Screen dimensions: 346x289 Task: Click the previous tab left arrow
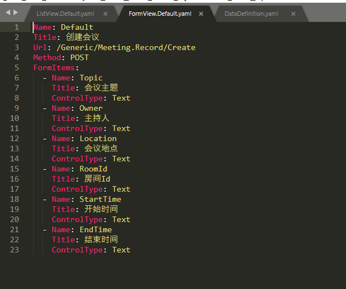[8, 12]
